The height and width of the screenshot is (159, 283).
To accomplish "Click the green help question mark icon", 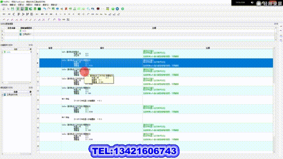I will 122,9.
